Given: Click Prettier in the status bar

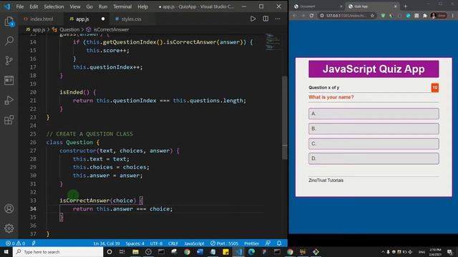Looking at the screenshot, I should 251,243.
